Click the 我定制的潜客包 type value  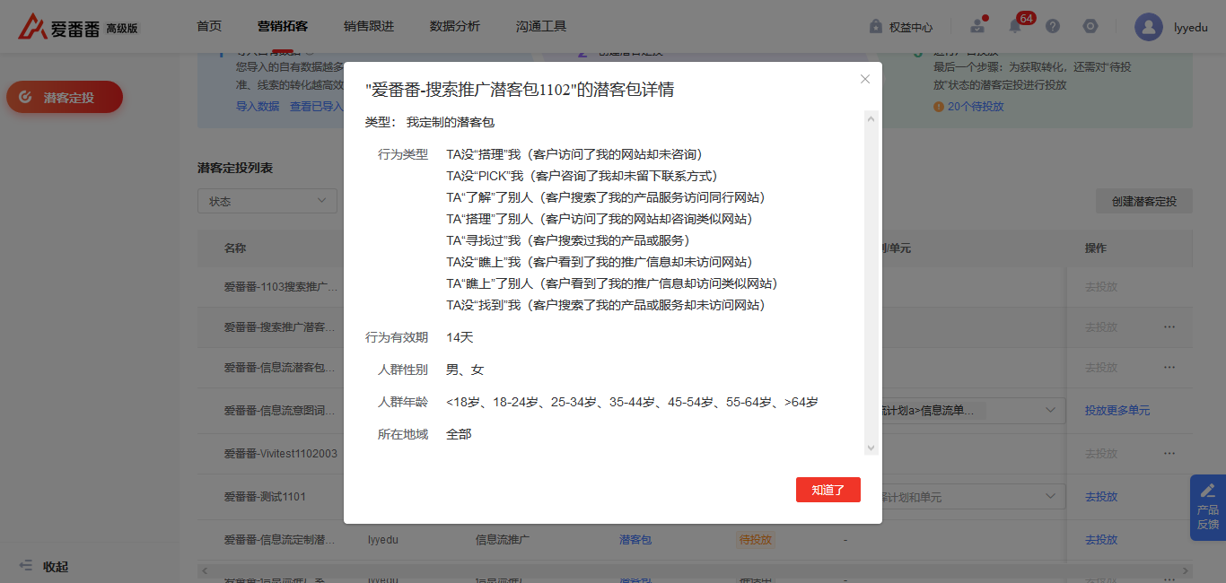(451, 122)
